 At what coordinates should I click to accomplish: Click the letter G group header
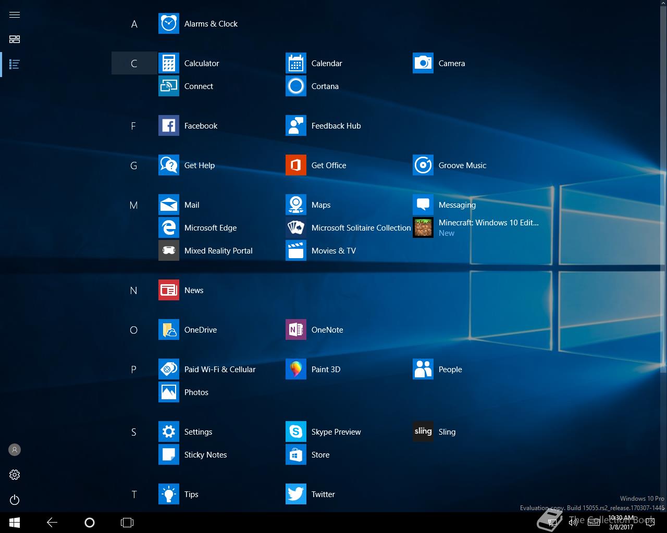point(134,165)
